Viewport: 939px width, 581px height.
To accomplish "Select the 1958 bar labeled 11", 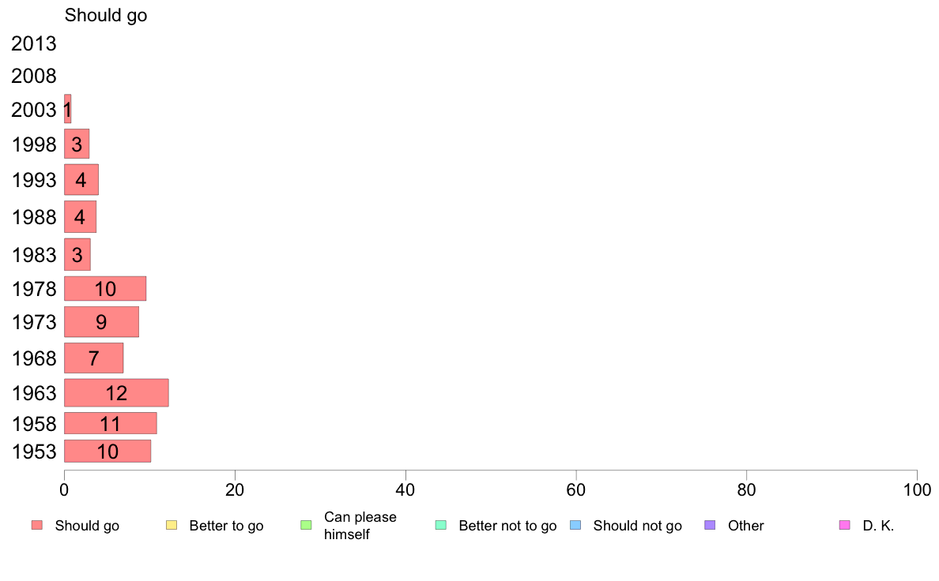I will (x=110, y=423).
